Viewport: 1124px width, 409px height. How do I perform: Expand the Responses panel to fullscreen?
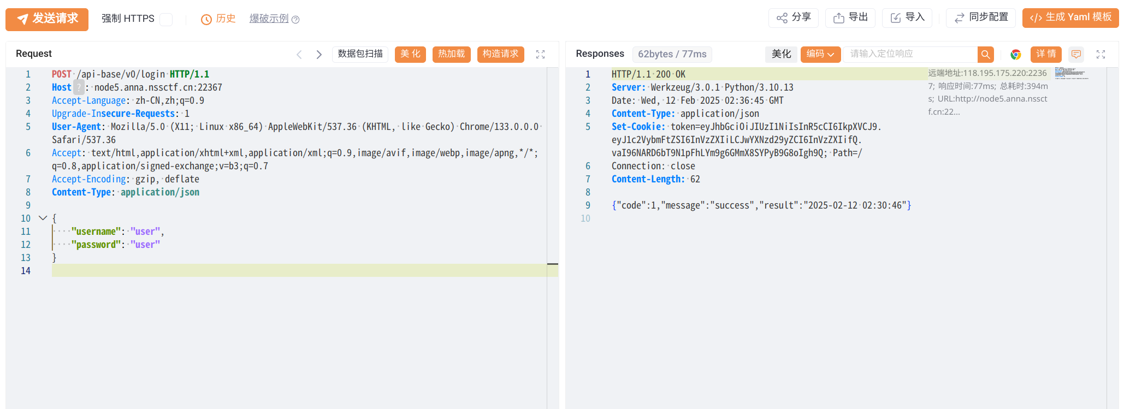click(1101, 54)
